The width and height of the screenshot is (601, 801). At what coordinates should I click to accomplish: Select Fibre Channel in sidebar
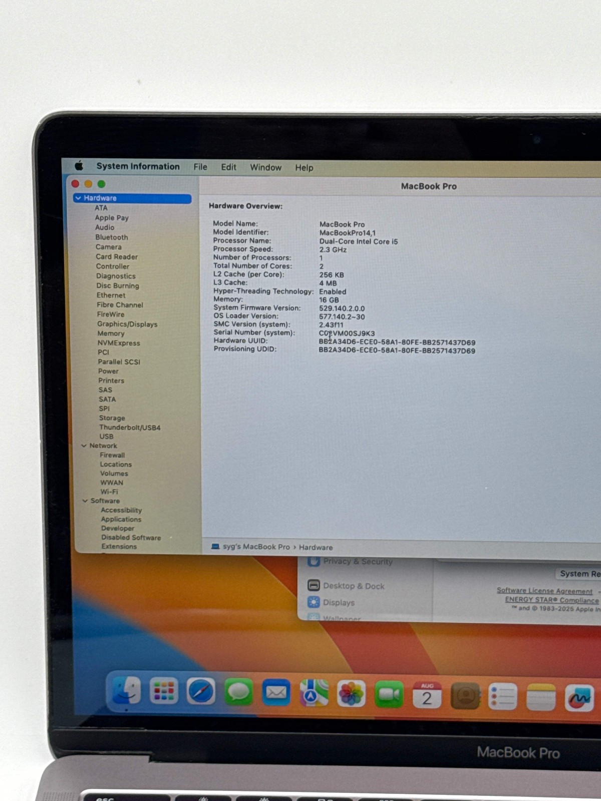(x=120, y=305)
